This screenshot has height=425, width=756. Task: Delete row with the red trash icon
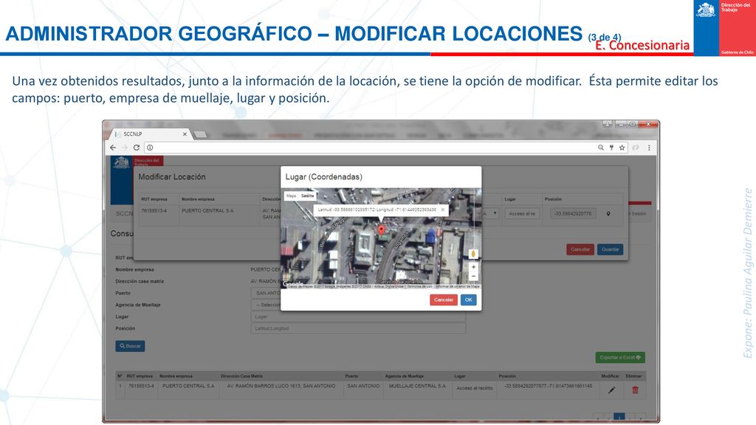click(635, 390)
